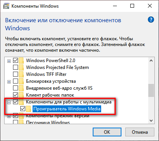Uncheck the Windows PowerShell 2.0 checkbox

(x=15, y=61)
